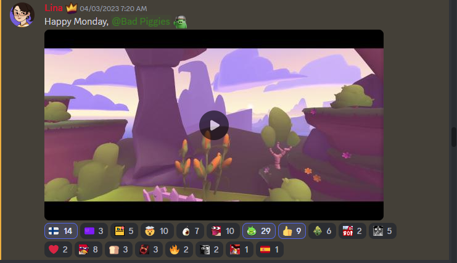This screenshot has height=263, width=457.
Task: Add the BOT emoji reaction with 2
Action: (x=352, y=231)
